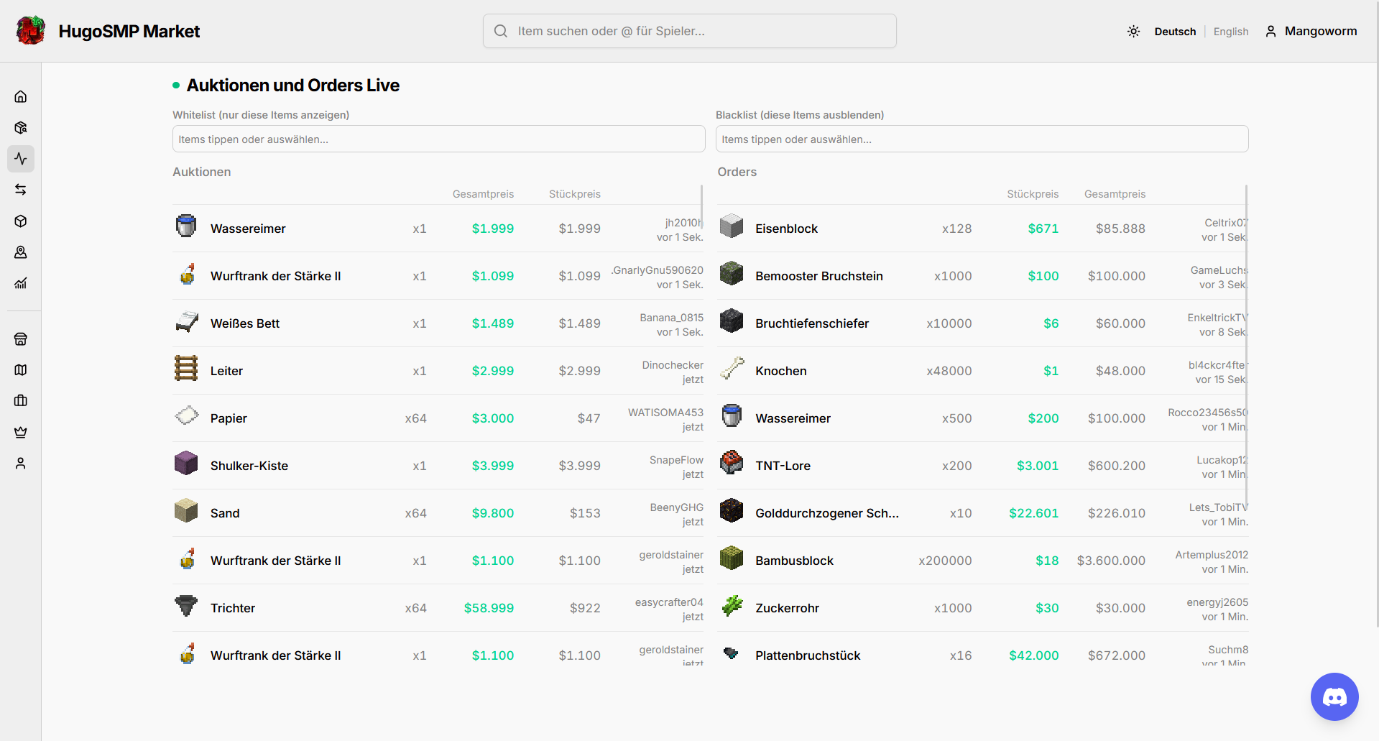The width and height of the screenshot is (1379, 741).
Task: Open the Discord chat button
Action: coord(1334,696)
